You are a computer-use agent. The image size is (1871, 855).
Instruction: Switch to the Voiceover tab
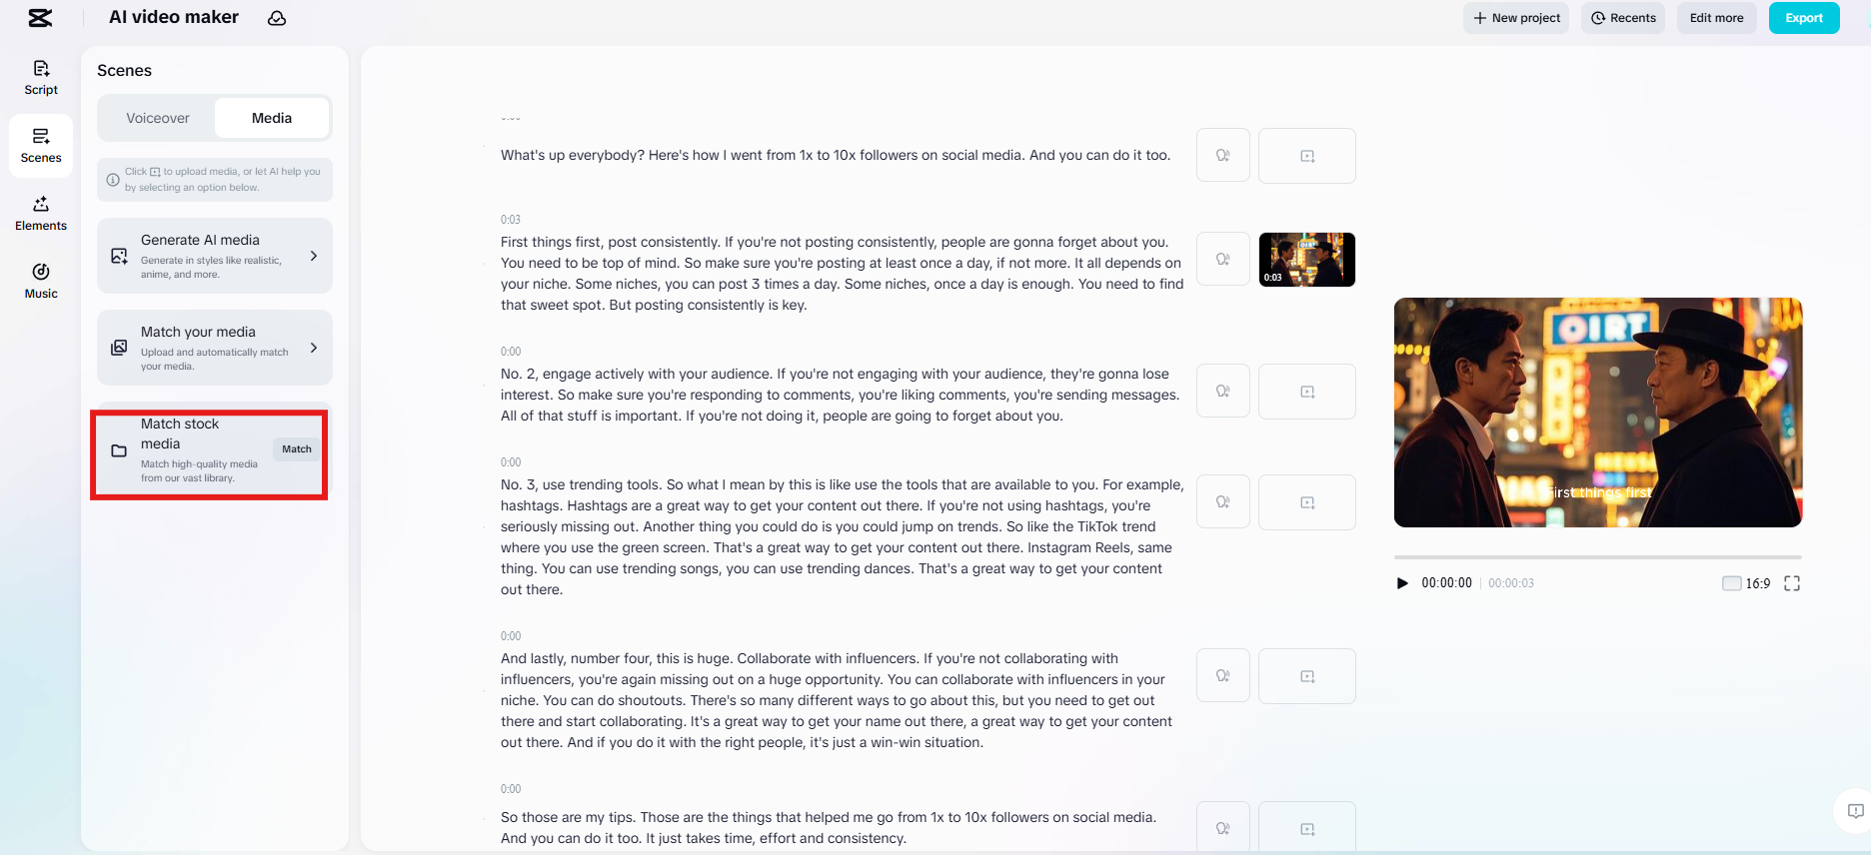pos(157,118)
